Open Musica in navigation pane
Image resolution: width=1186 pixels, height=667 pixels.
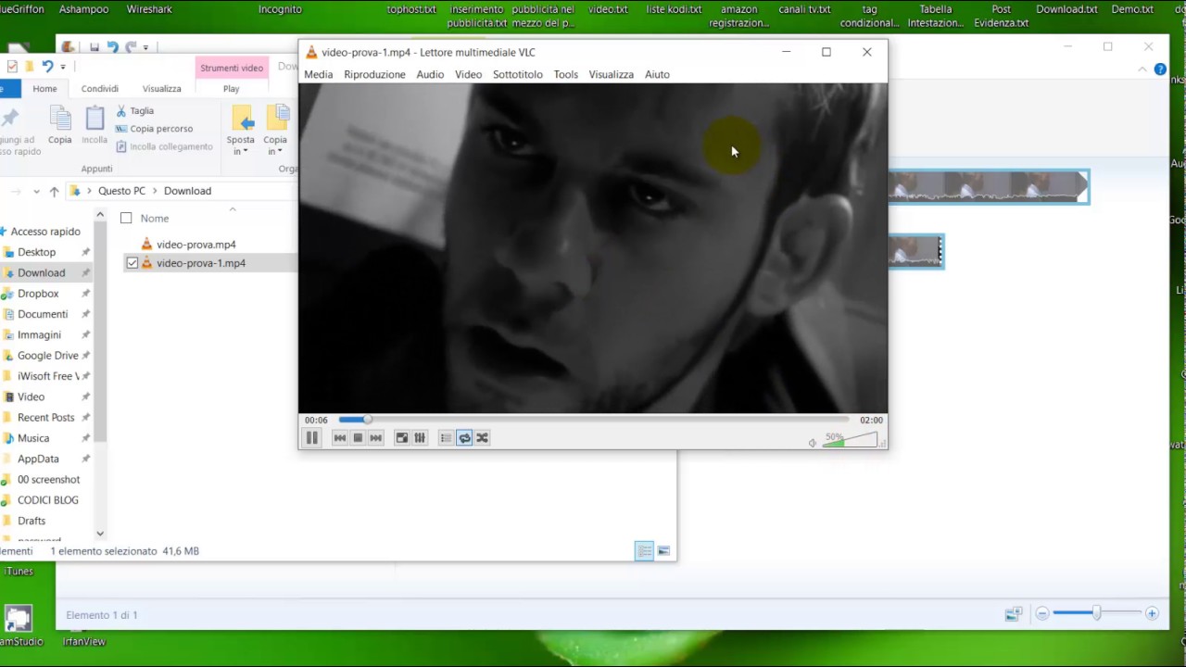pyautogui.click(x=33, y=438)
